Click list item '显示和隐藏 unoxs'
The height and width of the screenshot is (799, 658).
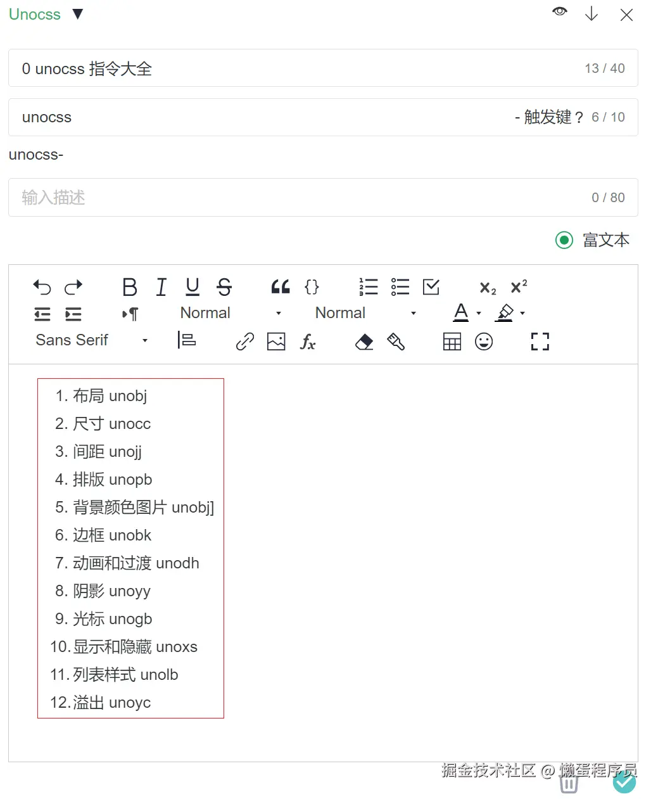(x=135, y=647)
